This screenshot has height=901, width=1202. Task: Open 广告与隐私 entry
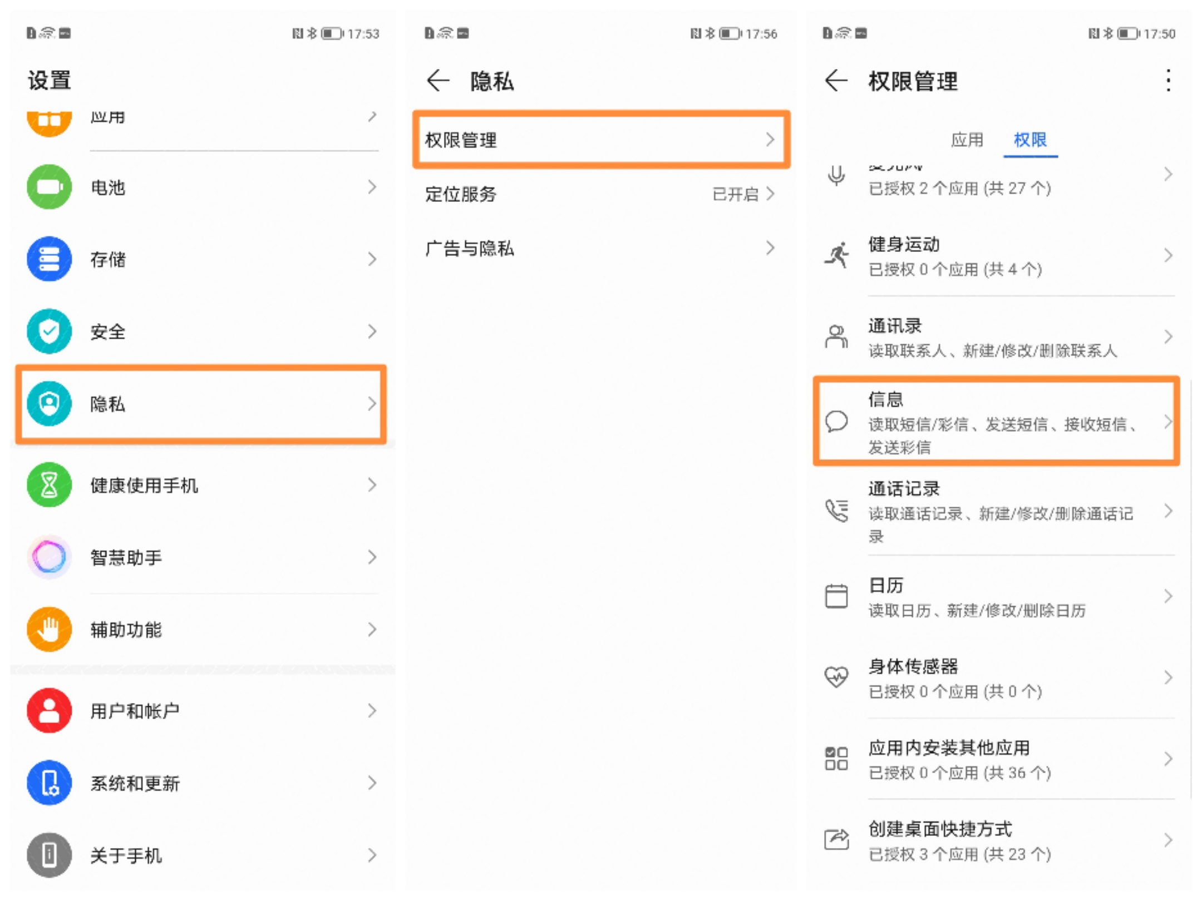(601, 248)
